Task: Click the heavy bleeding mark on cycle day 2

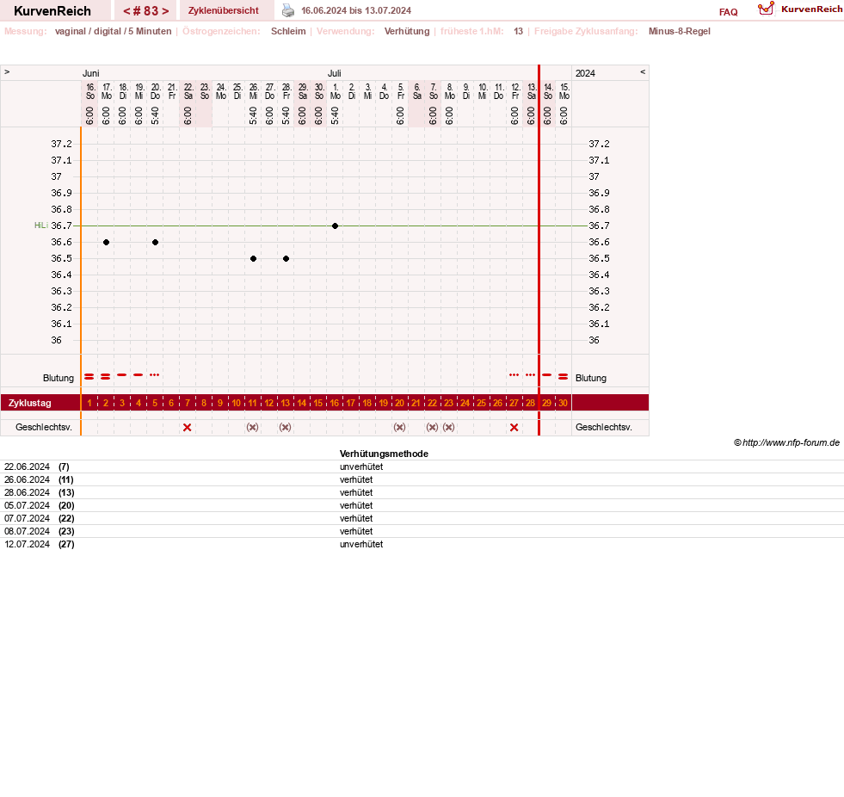Action: [x=106, y=376]
